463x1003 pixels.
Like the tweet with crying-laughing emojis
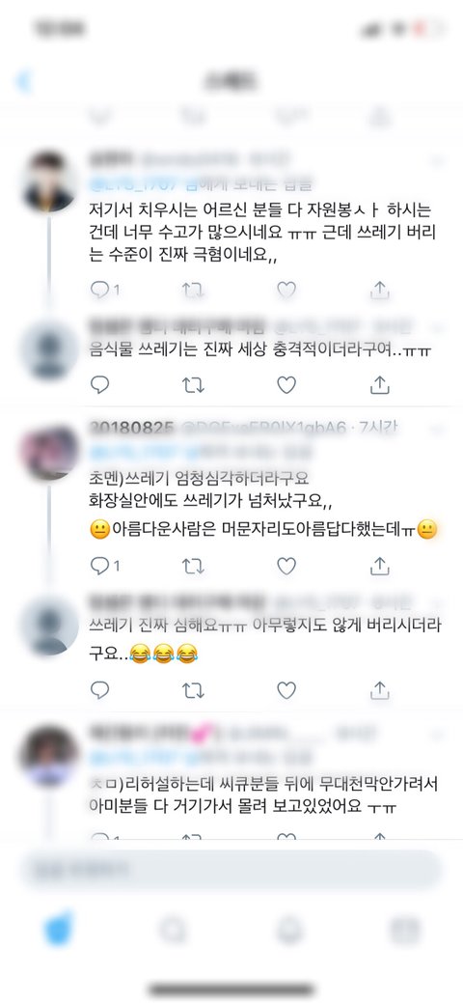tap(286, 689)
